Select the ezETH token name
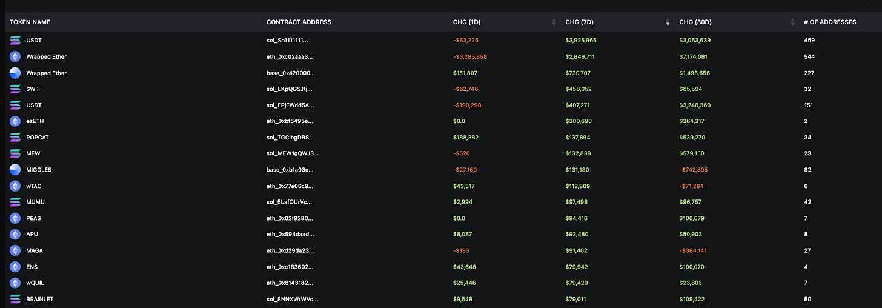Viewport: 882px width, 308px height. click(x=34, y=121)
